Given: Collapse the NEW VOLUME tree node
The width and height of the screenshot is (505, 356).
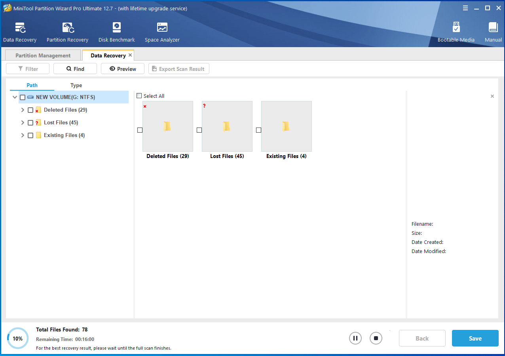Looking at the screenshot, I should (15, 97).
